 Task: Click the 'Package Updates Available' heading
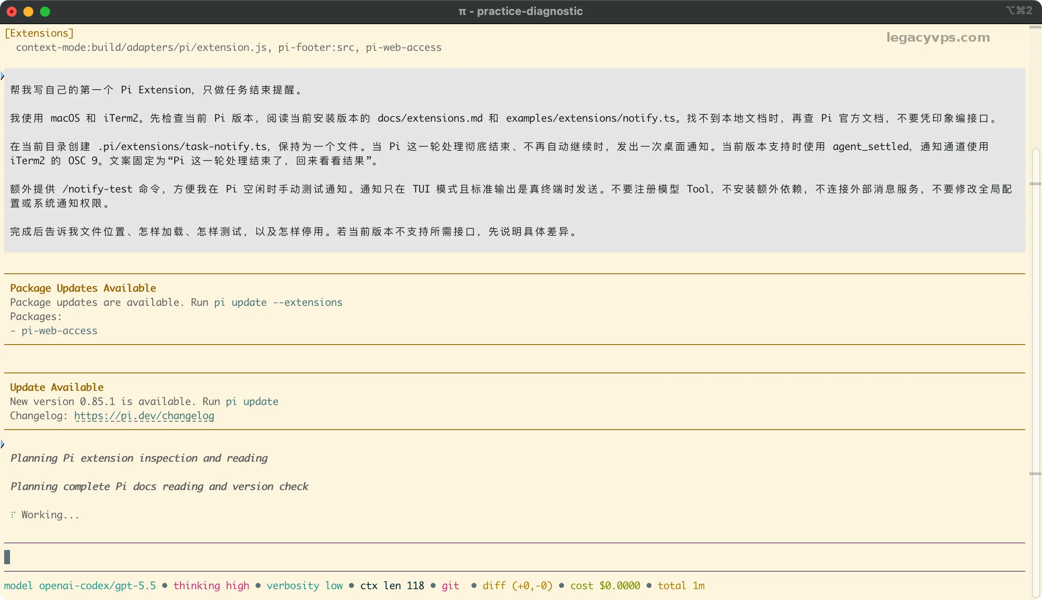coord(83,288)
